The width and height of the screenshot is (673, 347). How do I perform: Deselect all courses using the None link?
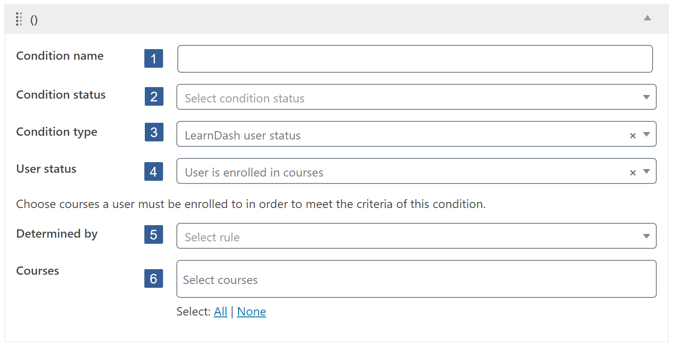pyautogui.click(x=251, y=311)
